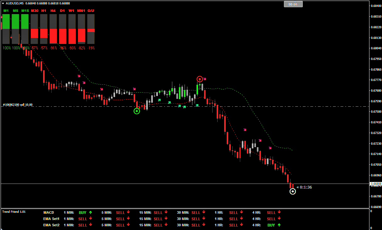382x230 pixels.
Task: Click pink arrow directly above green circle candle
Action: click(x=134, y=89)
